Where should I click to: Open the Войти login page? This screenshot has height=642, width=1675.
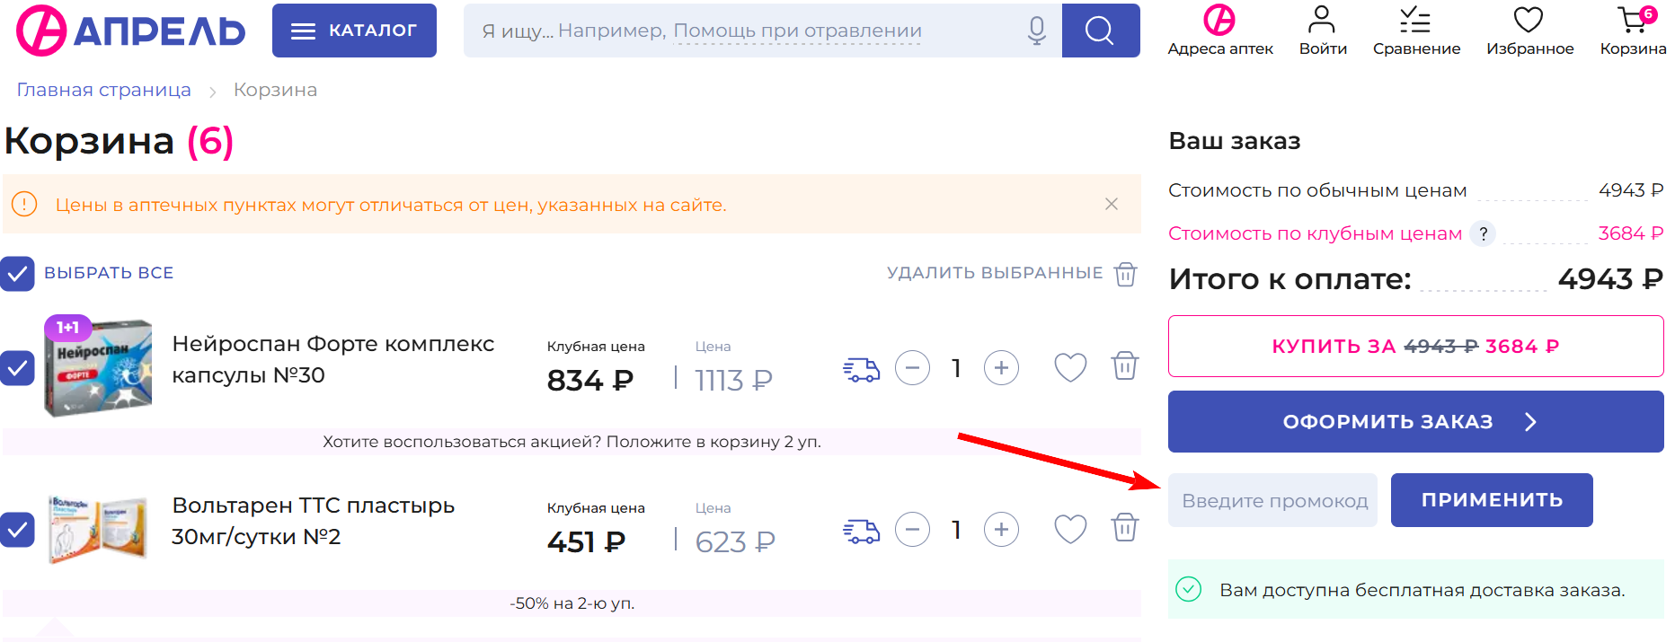tap(1323, 31)
